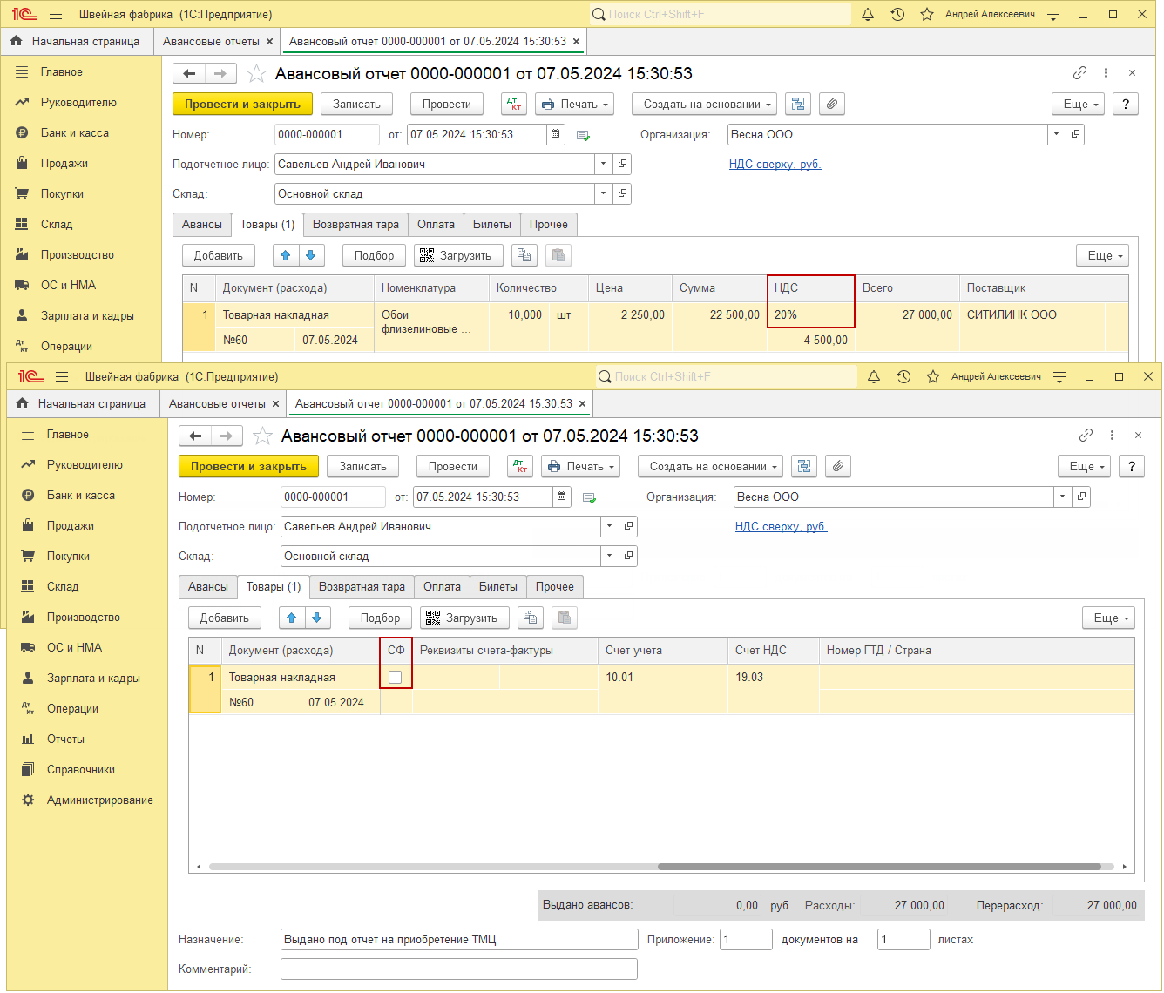
Task: Click the horizontal scrollbar under the goods table
Action: pos(878,867)
